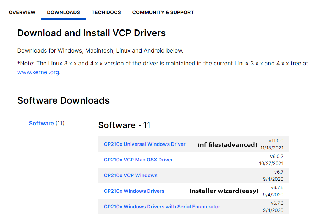Click the 'Software Downloads' heading

point(64,100)
